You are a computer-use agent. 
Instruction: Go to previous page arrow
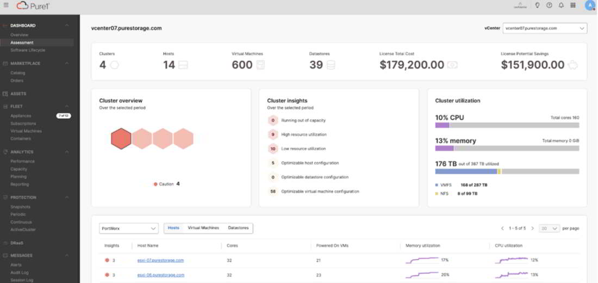pos(503,229)
